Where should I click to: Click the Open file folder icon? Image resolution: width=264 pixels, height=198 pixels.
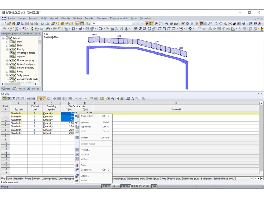click(9, 23)
